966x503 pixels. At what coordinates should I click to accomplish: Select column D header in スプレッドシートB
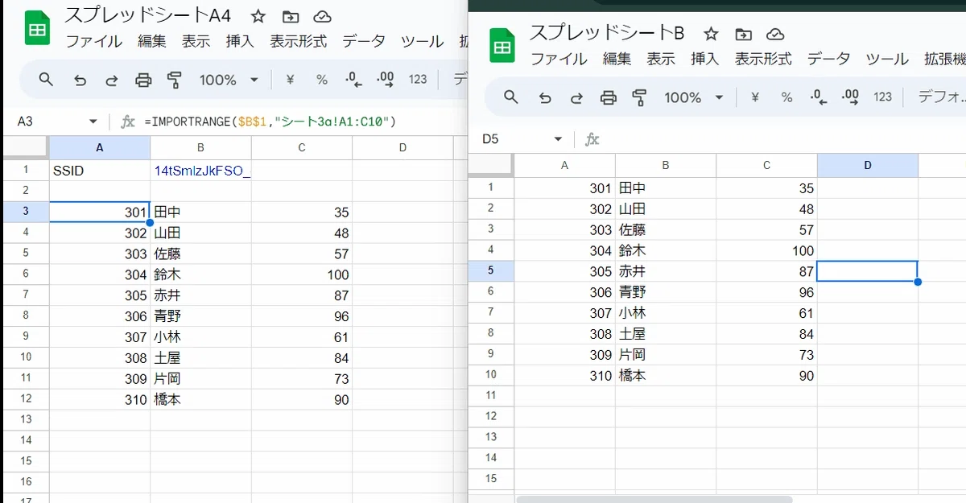[x=867, y=165]
